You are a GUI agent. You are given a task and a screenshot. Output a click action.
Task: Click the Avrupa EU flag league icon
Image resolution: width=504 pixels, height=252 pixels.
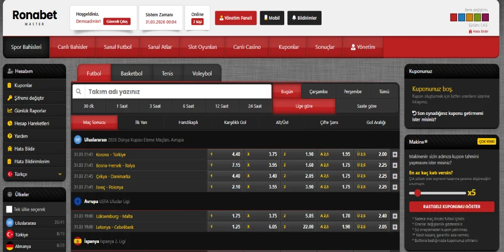coord(78,201)
